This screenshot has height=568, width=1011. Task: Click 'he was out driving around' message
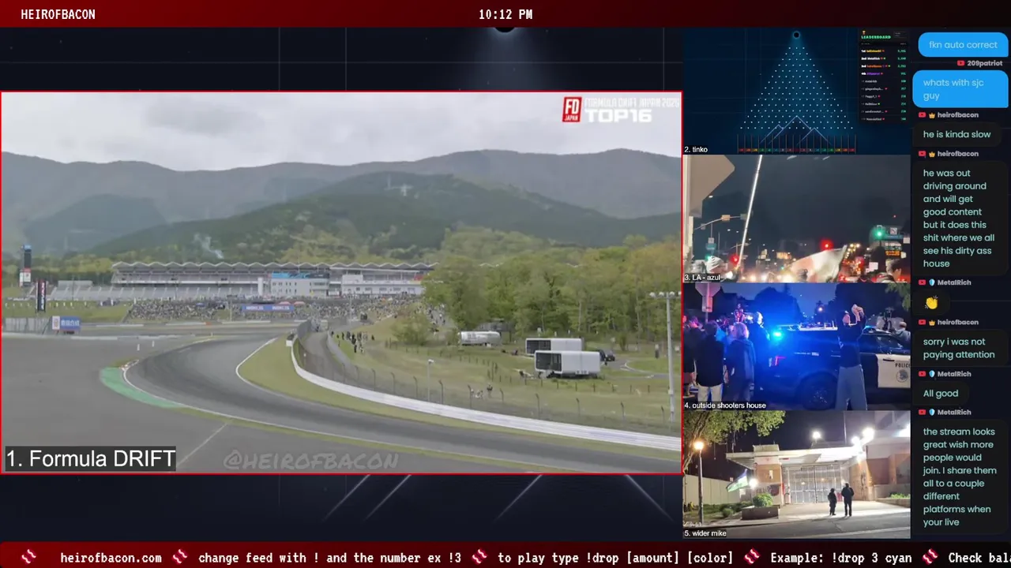959,219
